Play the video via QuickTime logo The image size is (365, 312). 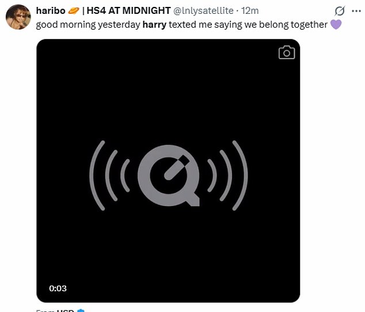[169, 173]
